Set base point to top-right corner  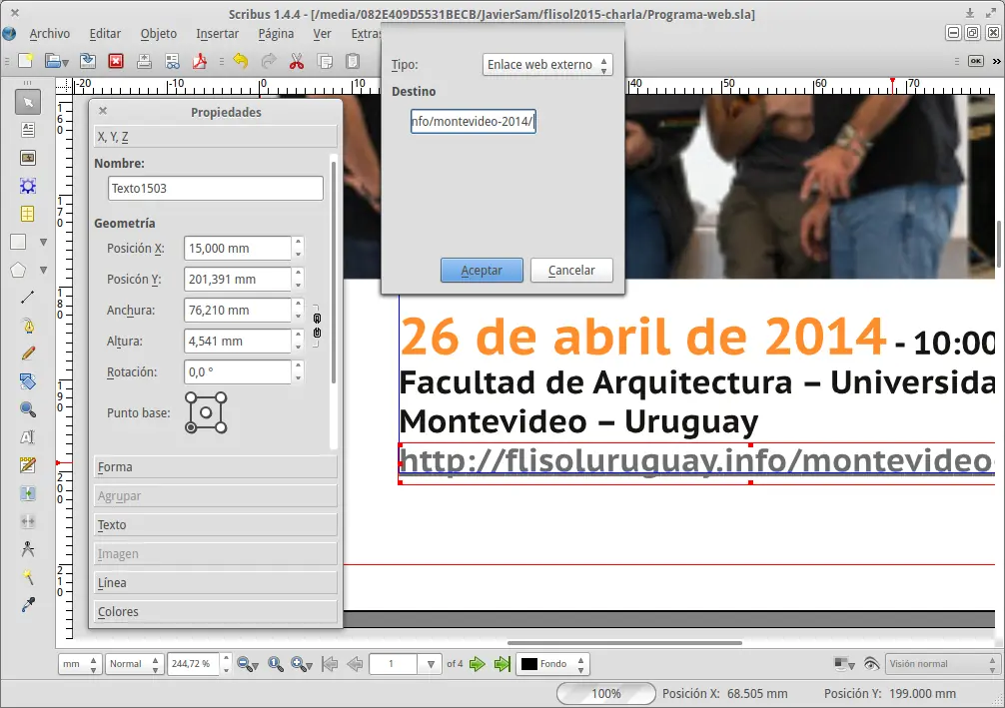[x=221, y=398]
